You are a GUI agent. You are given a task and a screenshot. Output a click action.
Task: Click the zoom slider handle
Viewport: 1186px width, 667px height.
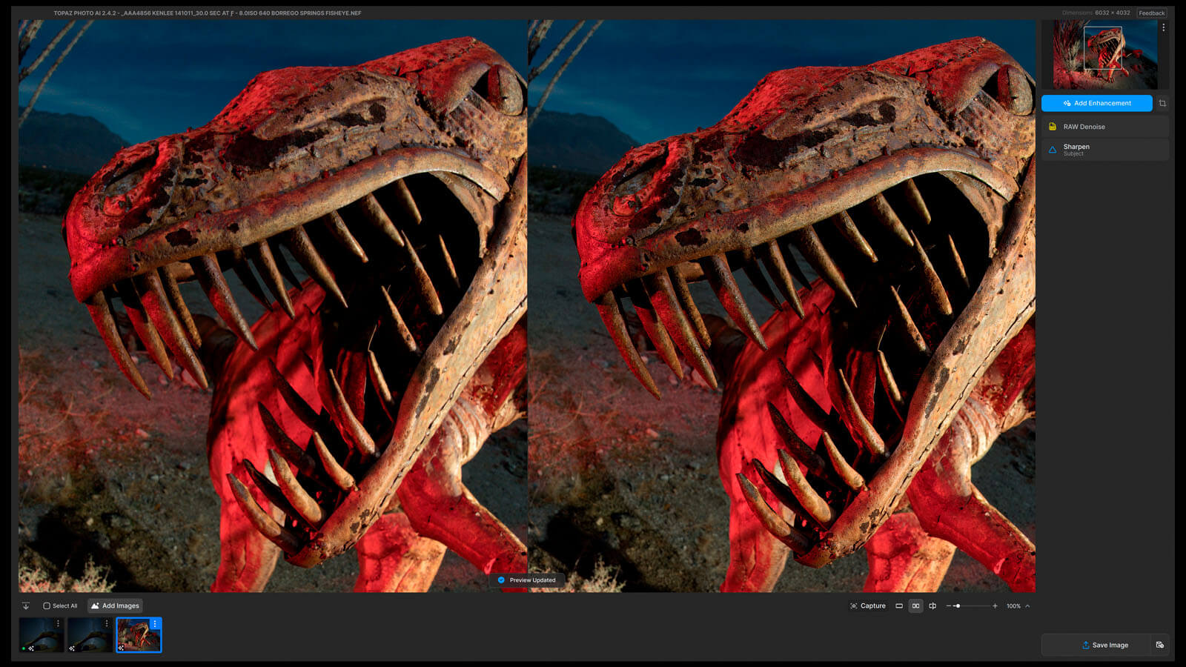click(x=958, y=606)
